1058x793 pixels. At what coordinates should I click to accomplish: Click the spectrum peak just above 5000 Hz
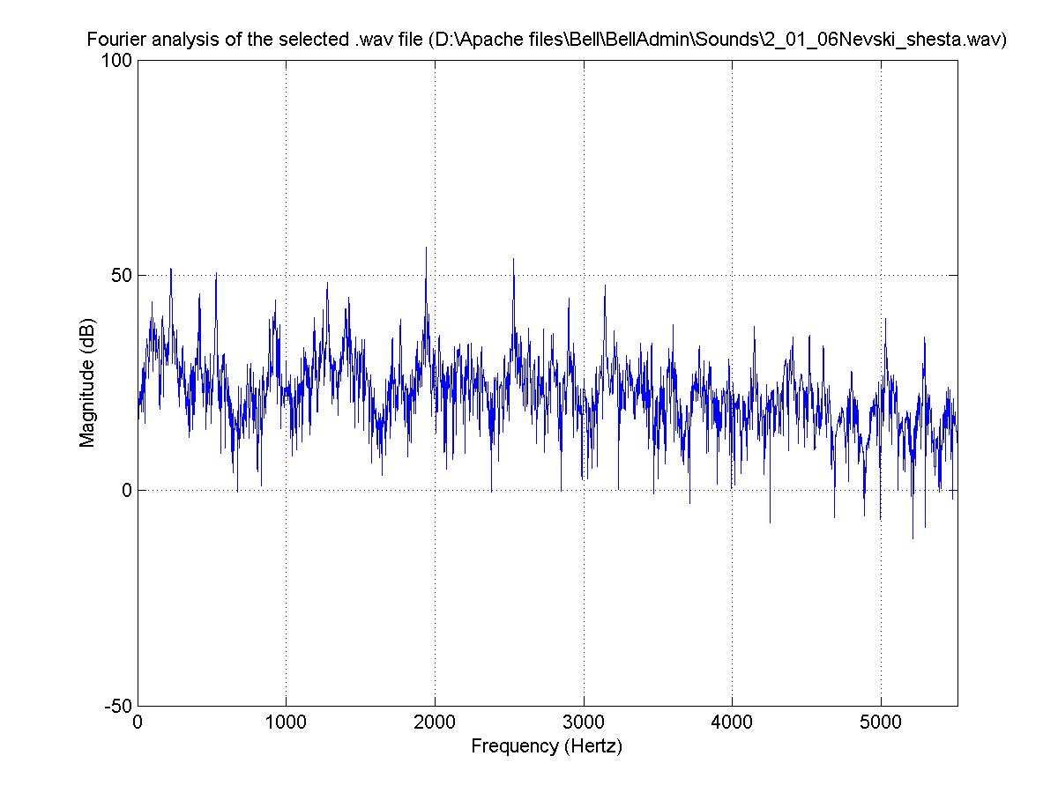click(x=885, y=321)
